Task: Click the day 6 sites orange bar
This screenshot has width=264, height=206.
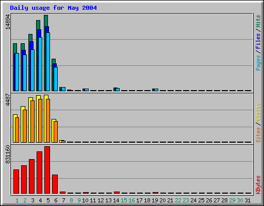Action: [x=56, y=132]
